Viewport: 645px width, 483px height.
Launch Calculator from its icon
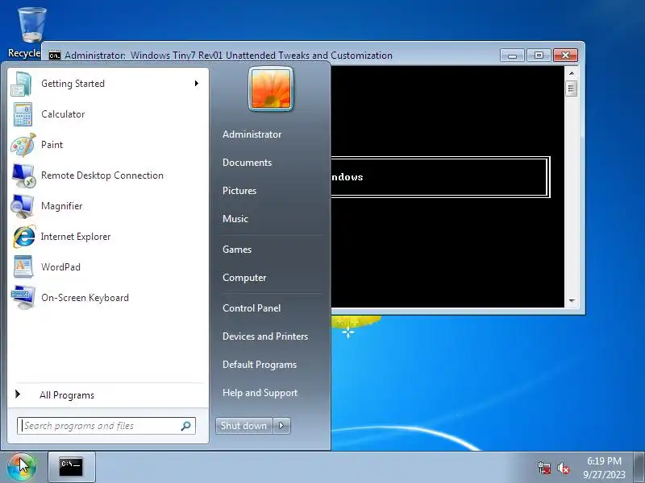click(x=23, y=114)
